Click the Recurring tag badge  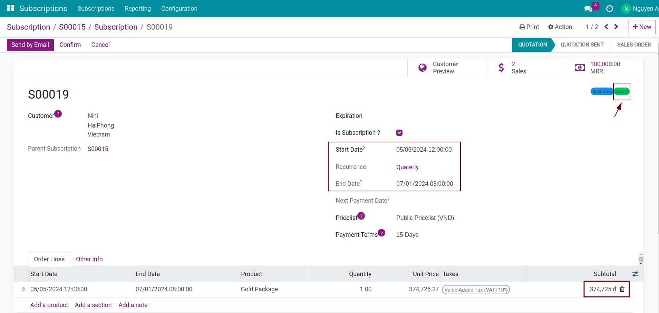[x=602, y=92]
